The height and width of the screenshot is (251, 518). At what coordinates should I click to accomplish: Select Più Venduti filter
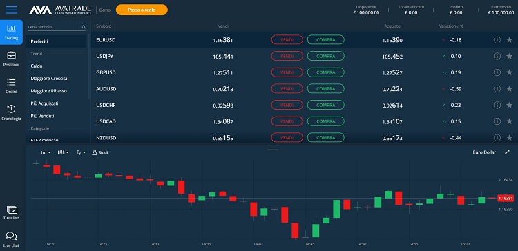click(42, 116)
